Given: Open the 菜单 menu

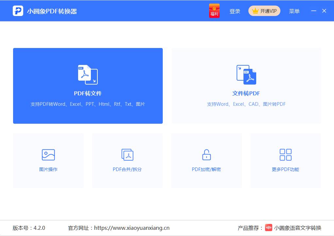Looking at the screenshot, I should 294,11.
